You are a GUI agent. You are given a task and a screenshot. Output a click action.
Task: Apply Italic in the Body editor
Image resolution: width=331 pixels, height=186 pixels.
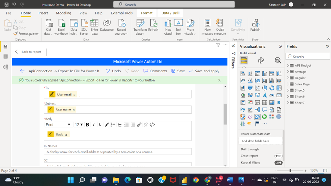coord(94,124)
